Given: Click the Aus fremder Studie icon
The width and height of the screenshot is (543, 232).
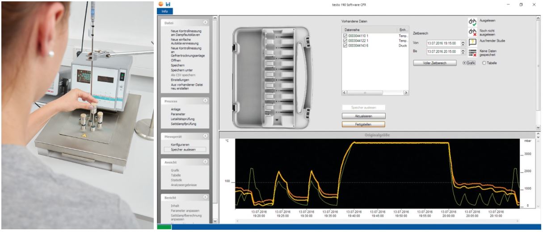Looking at the screenshot, I should (x=472, y=42).
